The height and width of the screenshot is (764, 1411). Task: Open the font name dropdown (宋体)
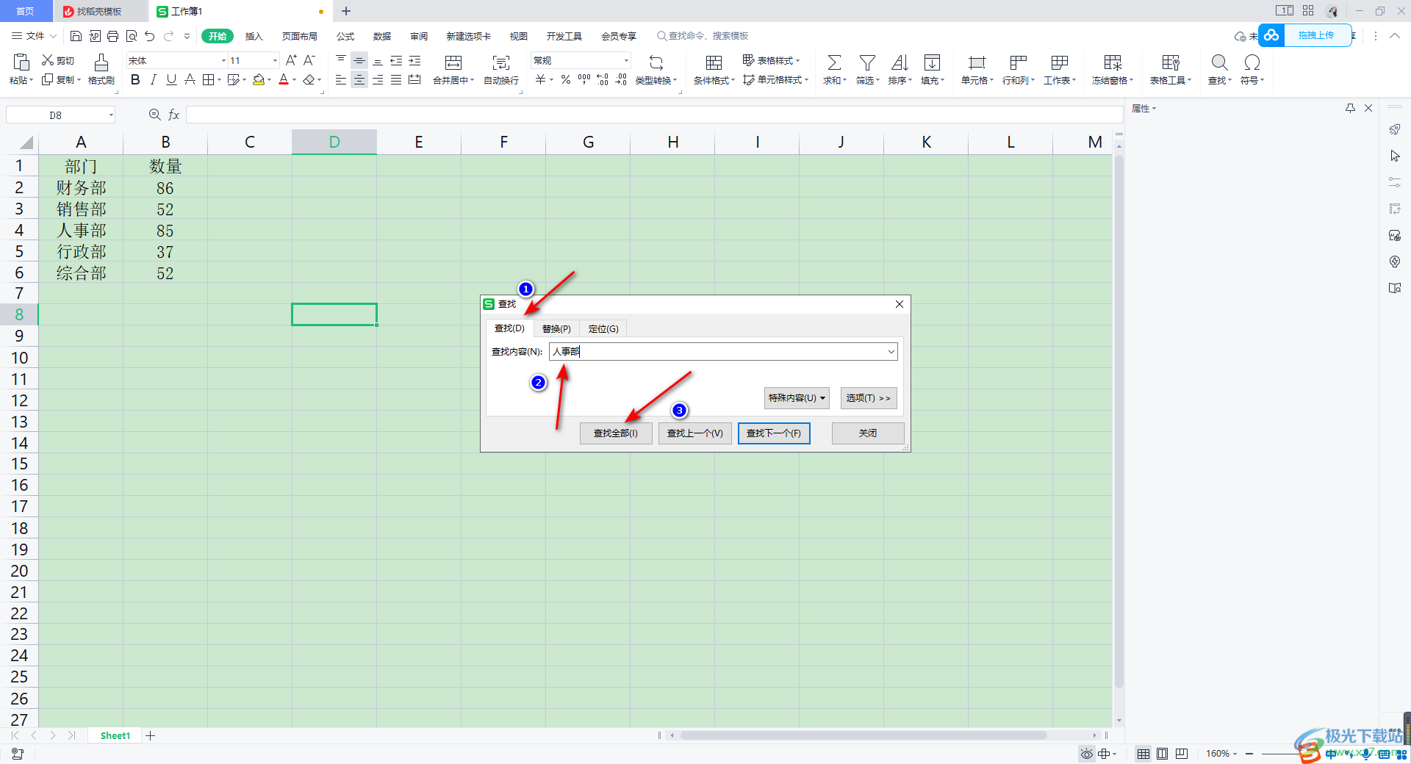pyautogui.click(x=224, y=60)
